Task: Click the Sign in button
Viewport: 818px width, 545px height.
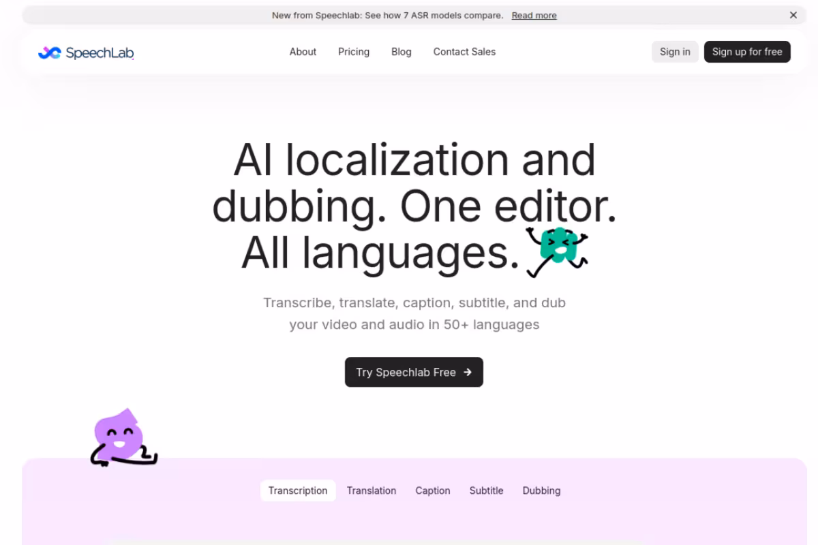Action: 675,52
